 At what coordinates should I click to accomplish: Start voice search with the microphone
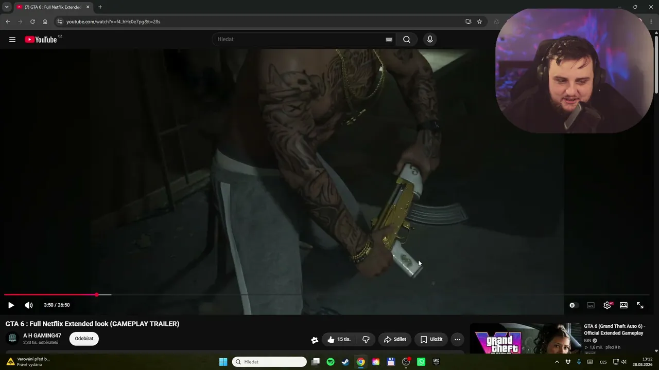tap(430, 40)
